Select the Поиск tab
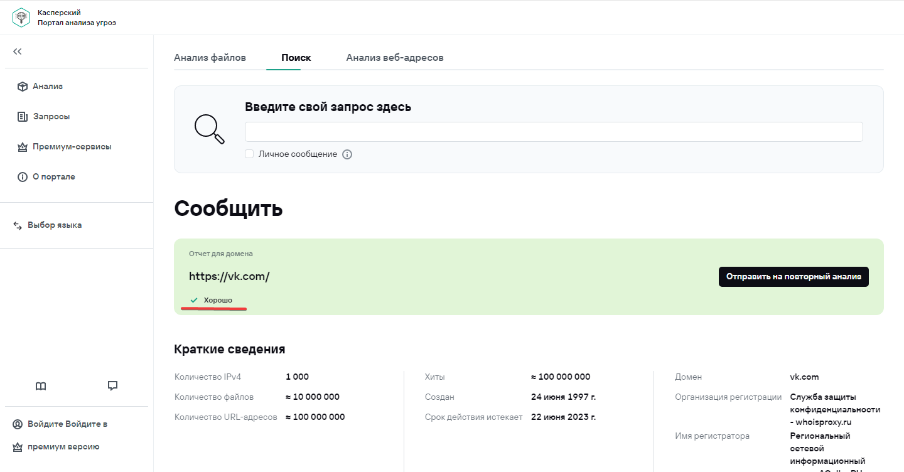904x472 pixels. coord(296,58)
